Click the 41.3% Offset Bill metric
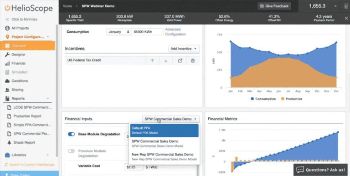 click(274, 18)
